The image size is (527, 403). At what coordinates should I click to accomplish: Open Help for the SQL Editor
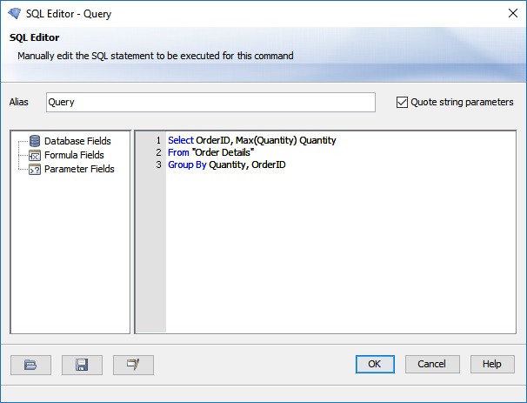click(x=492, y=364)
